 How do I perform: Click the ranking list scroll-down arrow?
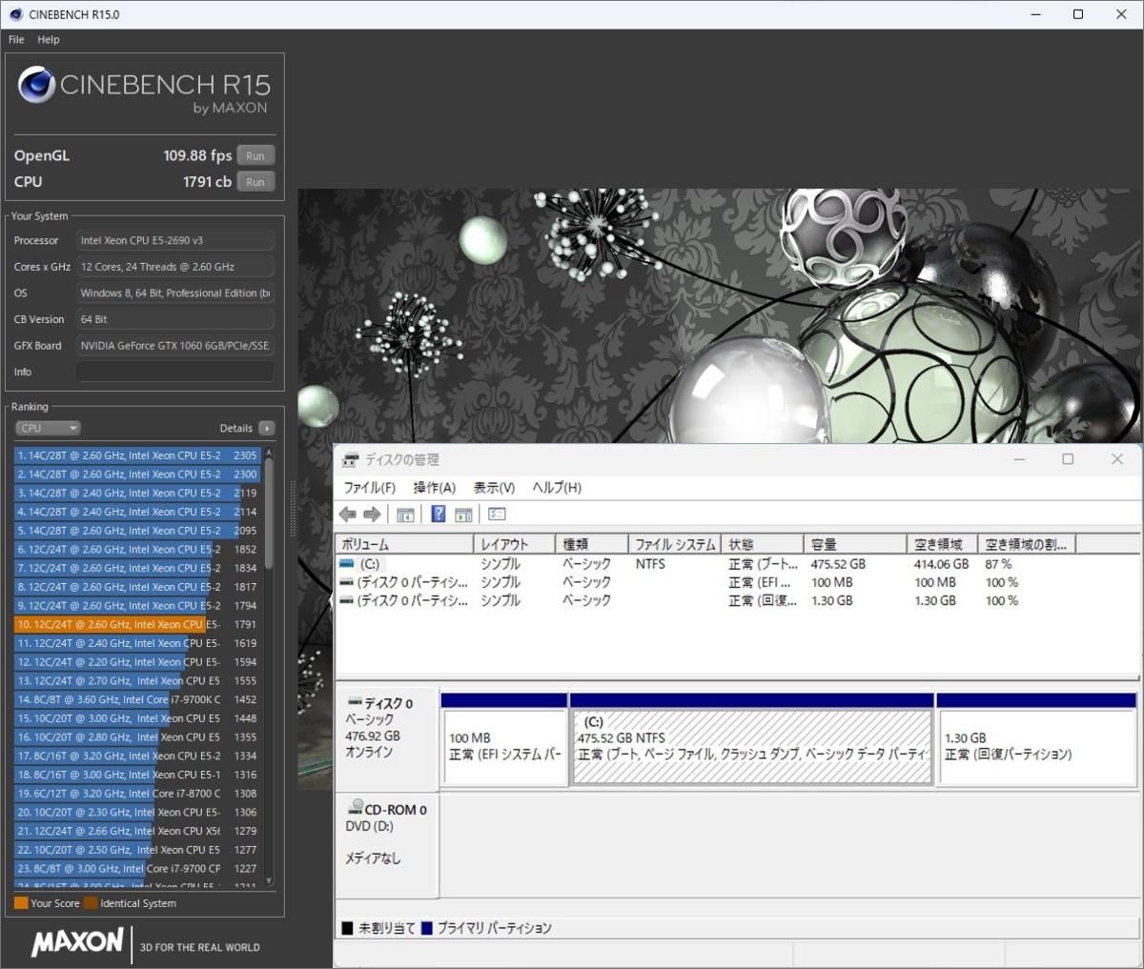269,881
